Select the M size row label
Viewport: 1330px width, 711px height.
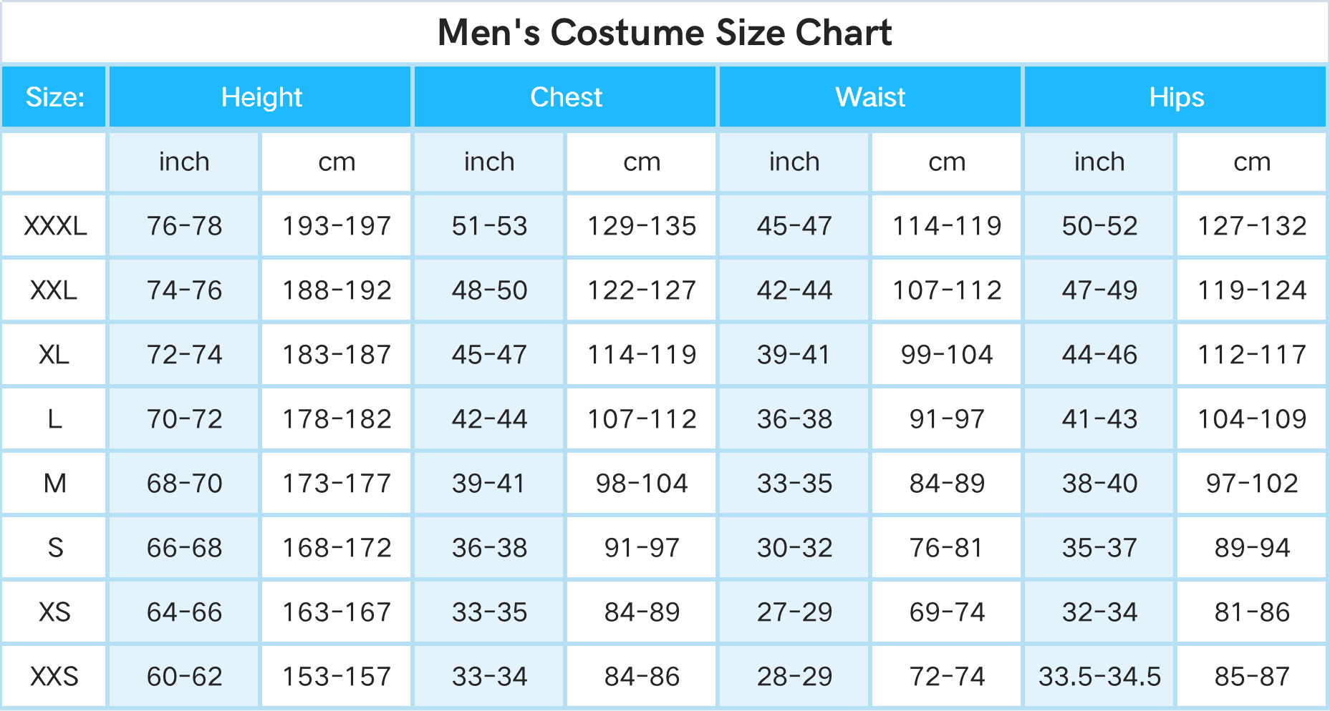coord(54,484)
